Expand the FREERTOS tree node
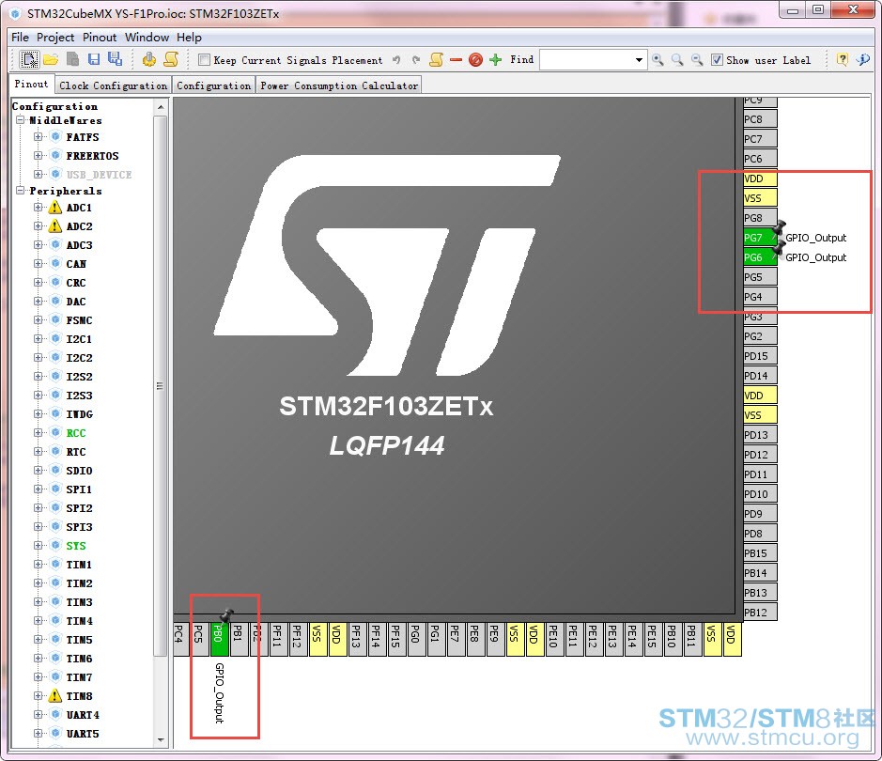This screenshot has height=761, width=882. pyautogui.click(x=38, y=155)
